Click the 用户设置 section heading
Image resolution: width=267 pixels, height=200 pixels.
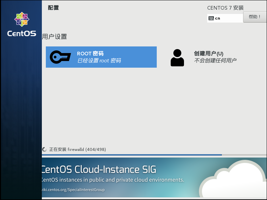pos(54,36)
